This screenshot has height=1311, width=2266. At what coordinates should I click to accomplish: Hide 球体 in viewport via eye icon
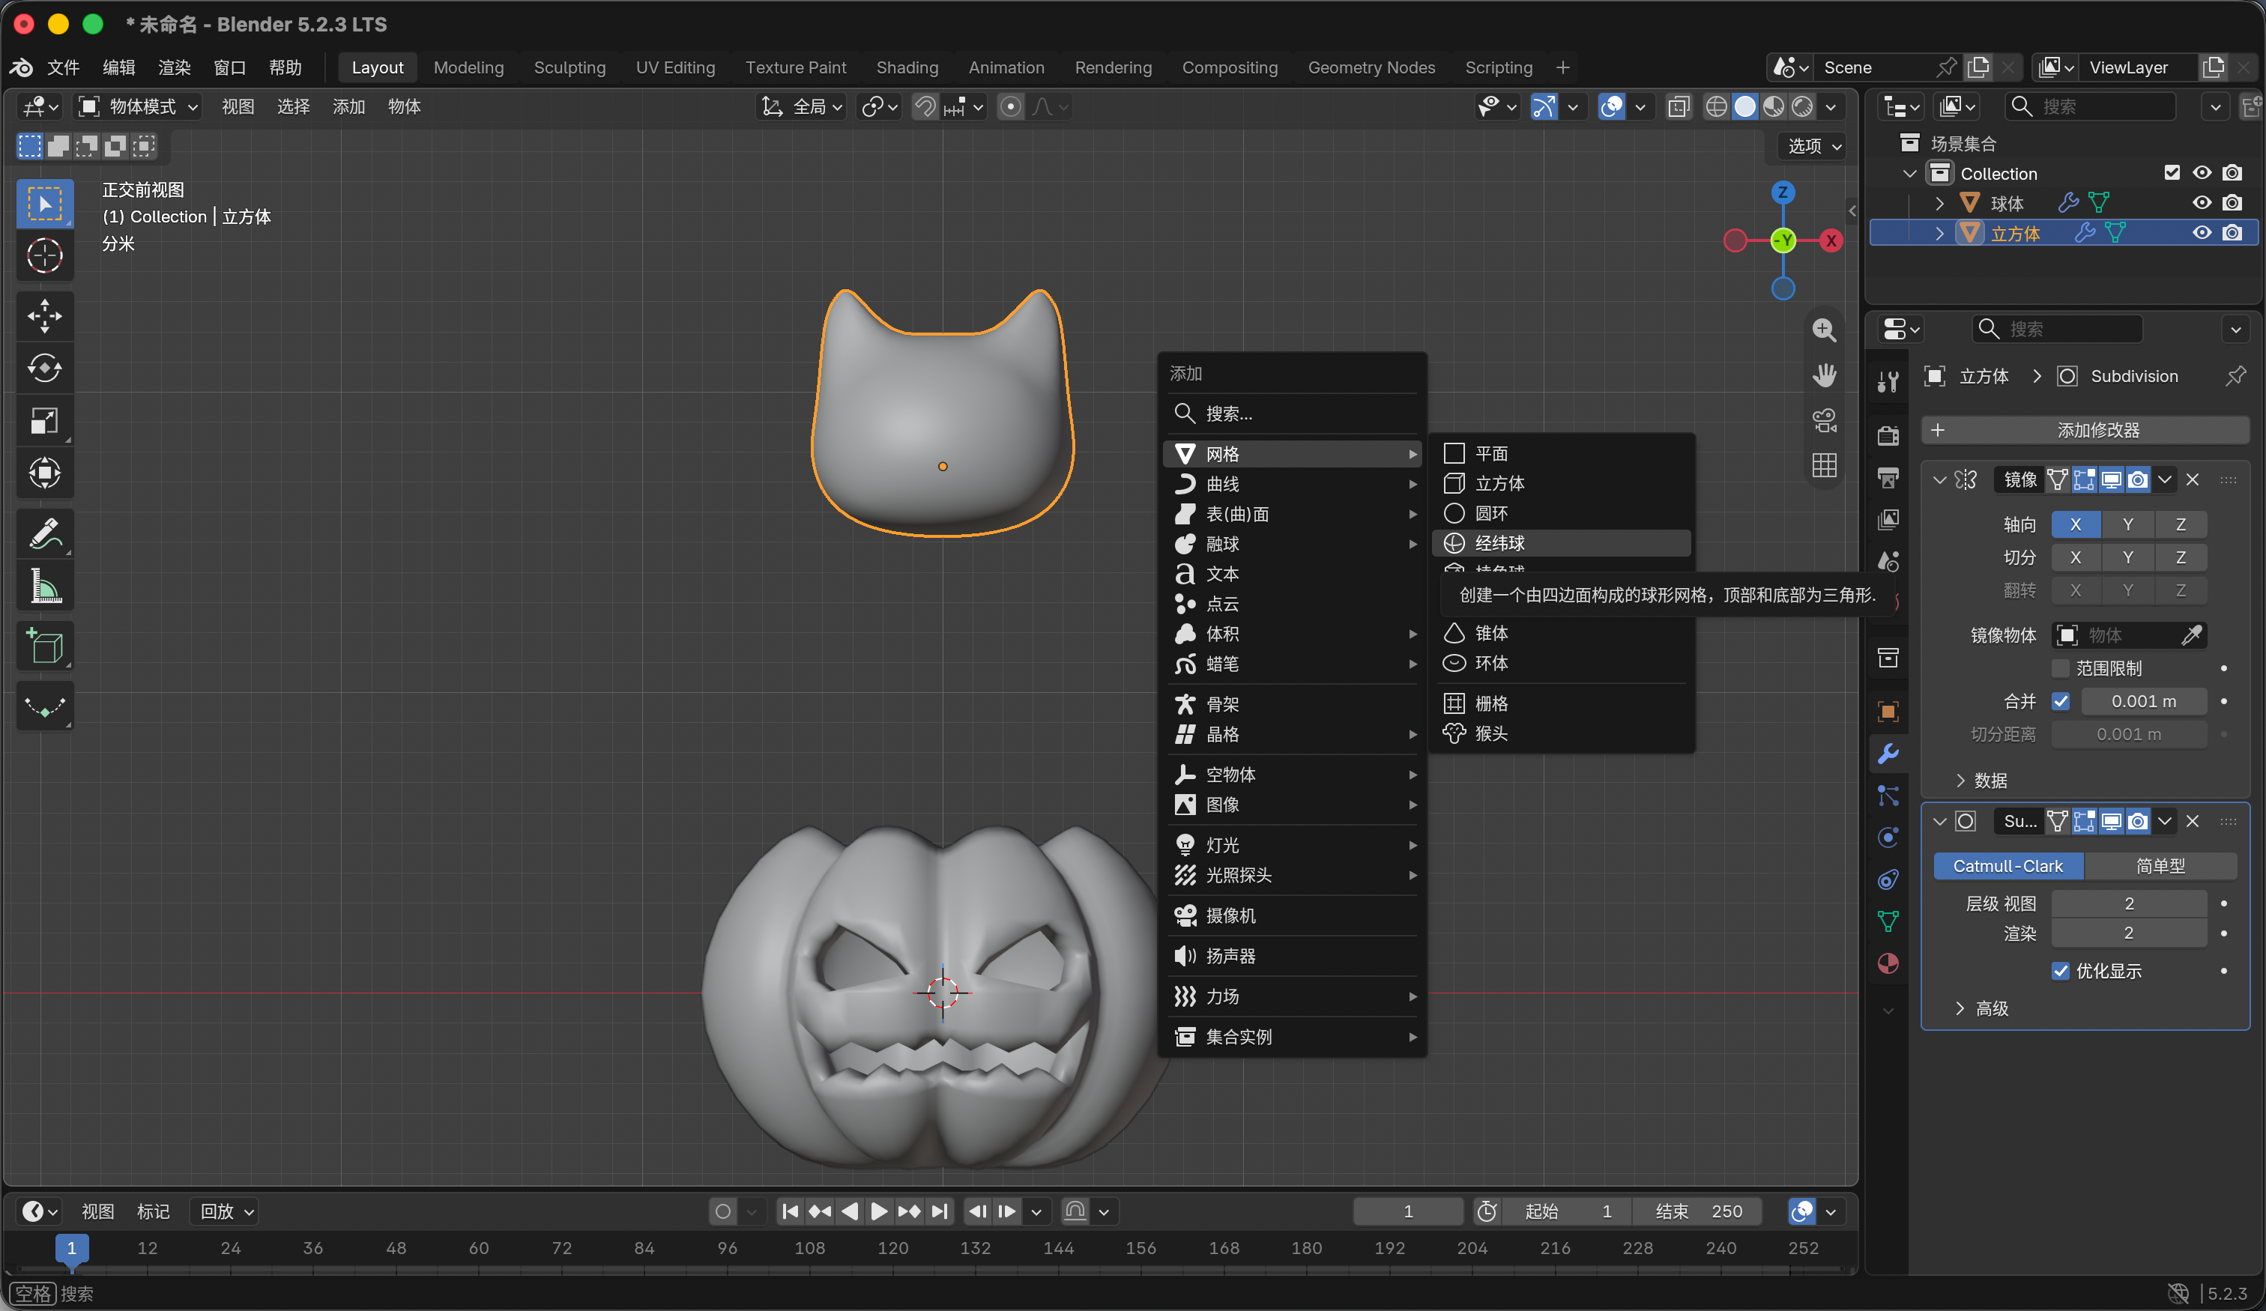tap(2202, 202)
